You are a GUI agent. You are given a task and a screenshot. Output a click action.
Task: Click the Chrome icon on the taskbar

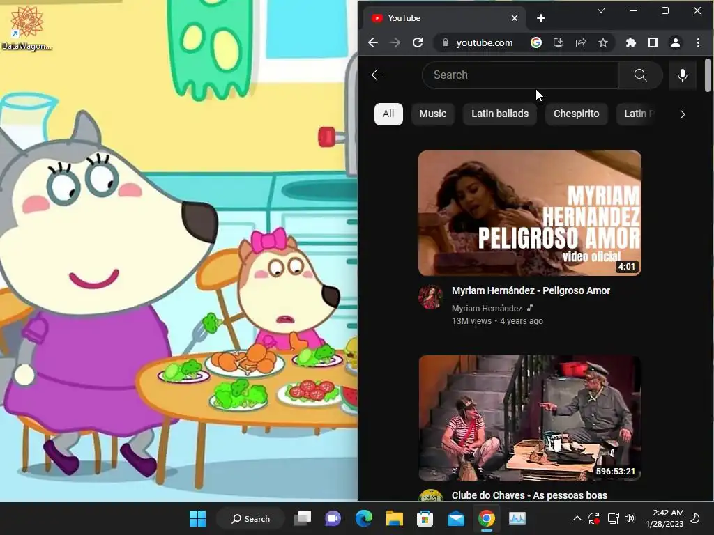click(x=486, y=518)
